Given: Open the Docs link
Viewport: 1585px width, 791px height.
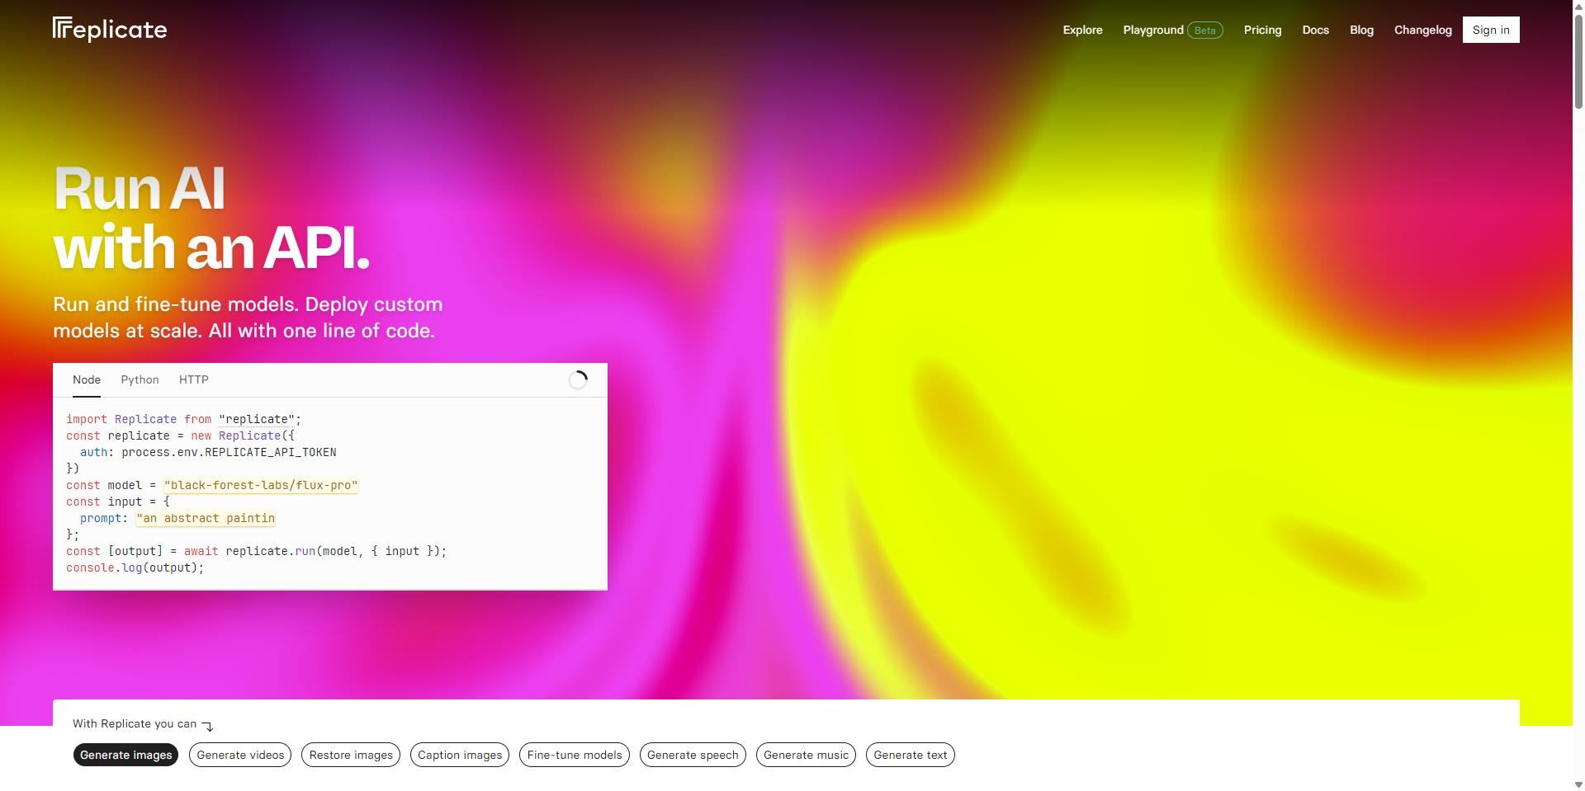Looking at the screenshot, I should (x=1315, y=31).
